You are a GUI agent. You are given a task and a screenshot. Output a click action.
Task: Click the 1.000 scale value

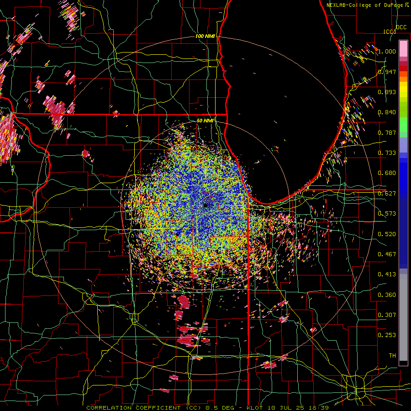click(x=387, y=51)
